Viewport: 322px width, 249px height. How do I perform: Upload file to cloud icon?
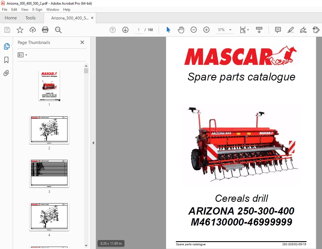pos(33,30)
